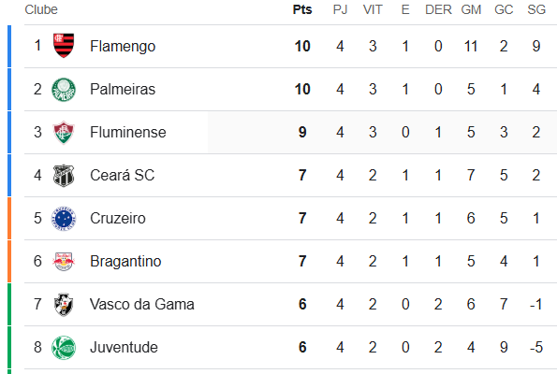Select Flamengo's 10 points cell
Viewport: 557px width, 374px height.
[x=302, y=46]
